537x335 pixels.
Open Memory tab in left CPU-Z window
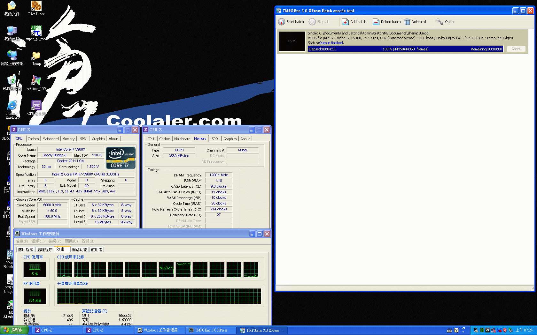(x=68, y=139)
